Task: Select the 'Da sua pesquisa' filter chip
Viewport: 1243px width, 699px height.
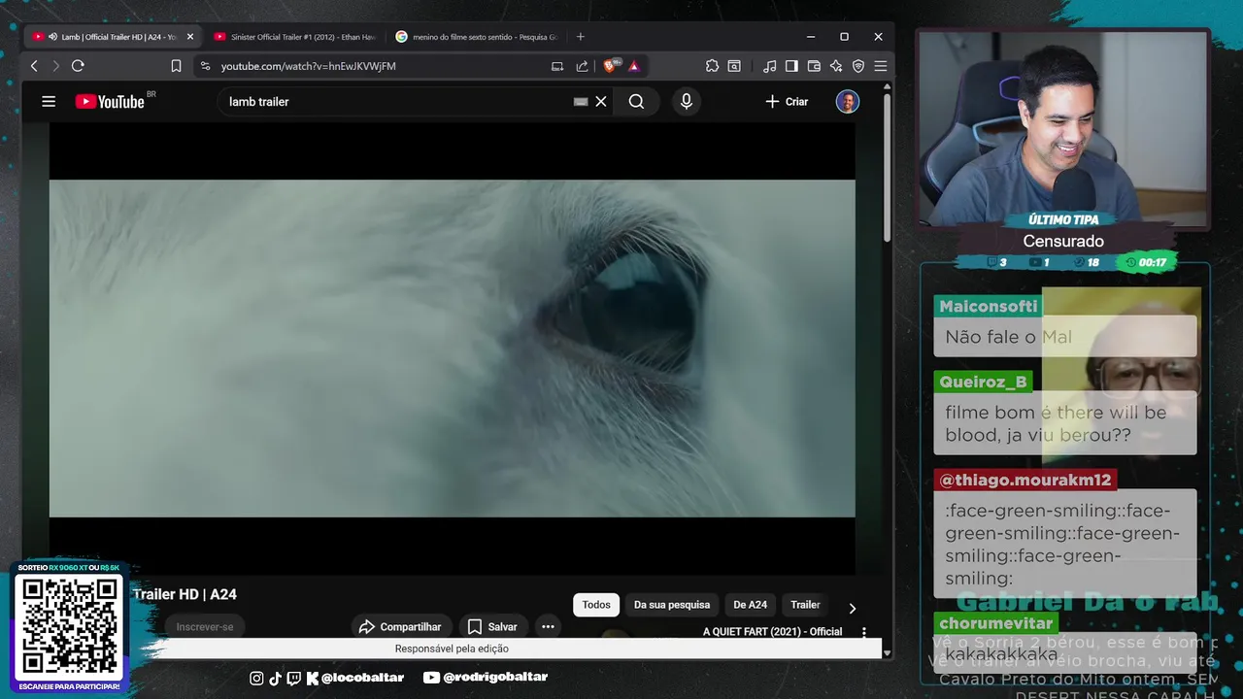Action: click(x=672, y=605)
